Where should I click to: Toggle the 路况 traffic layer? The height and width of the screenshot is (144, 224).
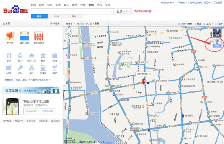coord(198,24)
